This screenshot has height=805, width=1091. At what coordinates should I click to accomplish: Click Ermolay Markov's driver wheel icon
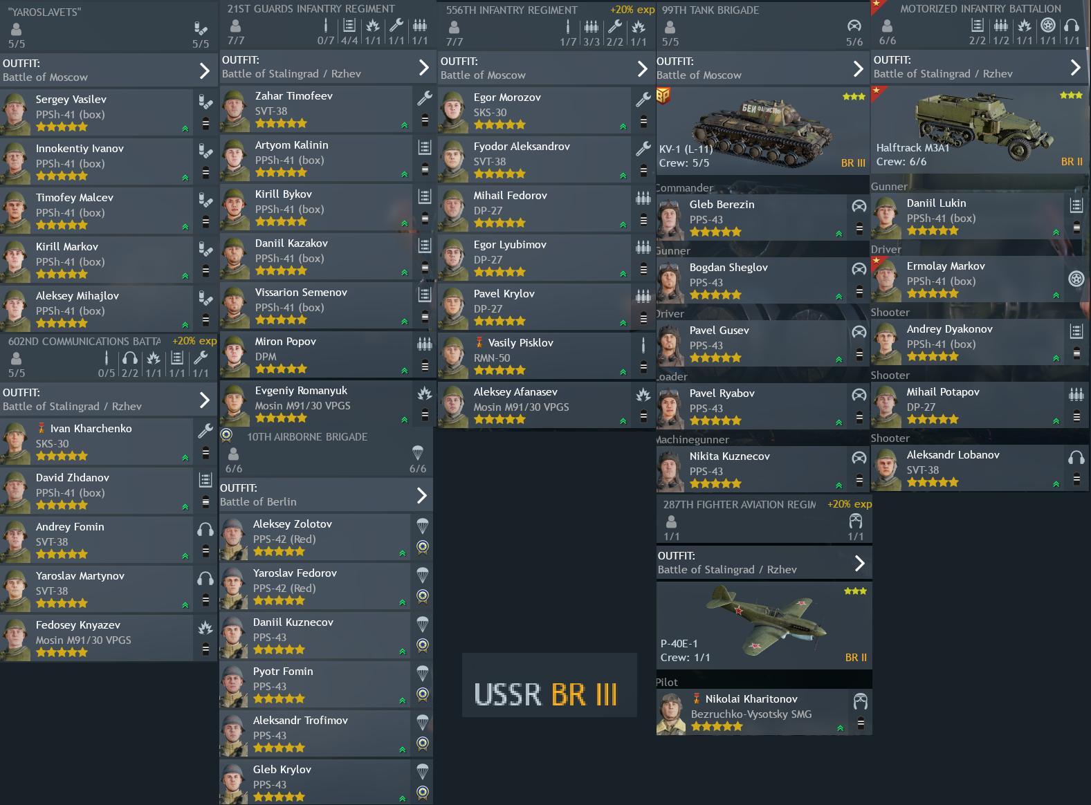tap(1076, 279)
